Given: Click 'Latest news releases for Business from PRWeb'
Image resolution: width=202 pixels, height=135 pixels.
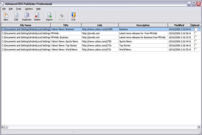Looking at the screenshot, I should click(143, 37).
